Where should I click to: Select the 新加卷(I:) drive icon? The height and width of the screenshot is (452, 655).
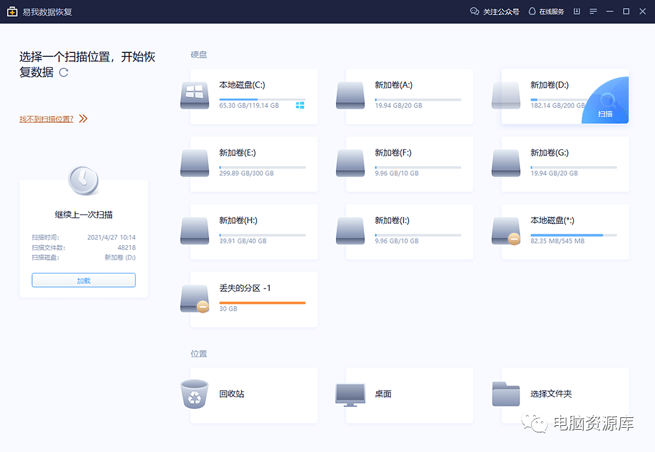pos(350,231)
